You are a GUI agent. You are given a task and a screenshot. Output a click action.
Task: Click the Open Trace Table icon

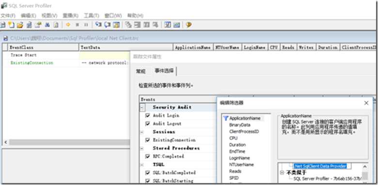(x=29, y=25)
